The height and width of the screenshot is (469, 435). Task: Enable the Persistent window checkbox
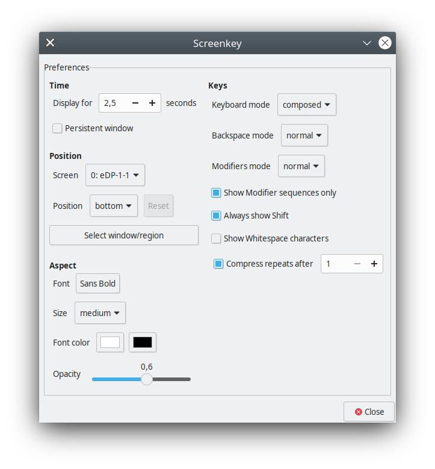pyautogui.click(x=57, y=128)
